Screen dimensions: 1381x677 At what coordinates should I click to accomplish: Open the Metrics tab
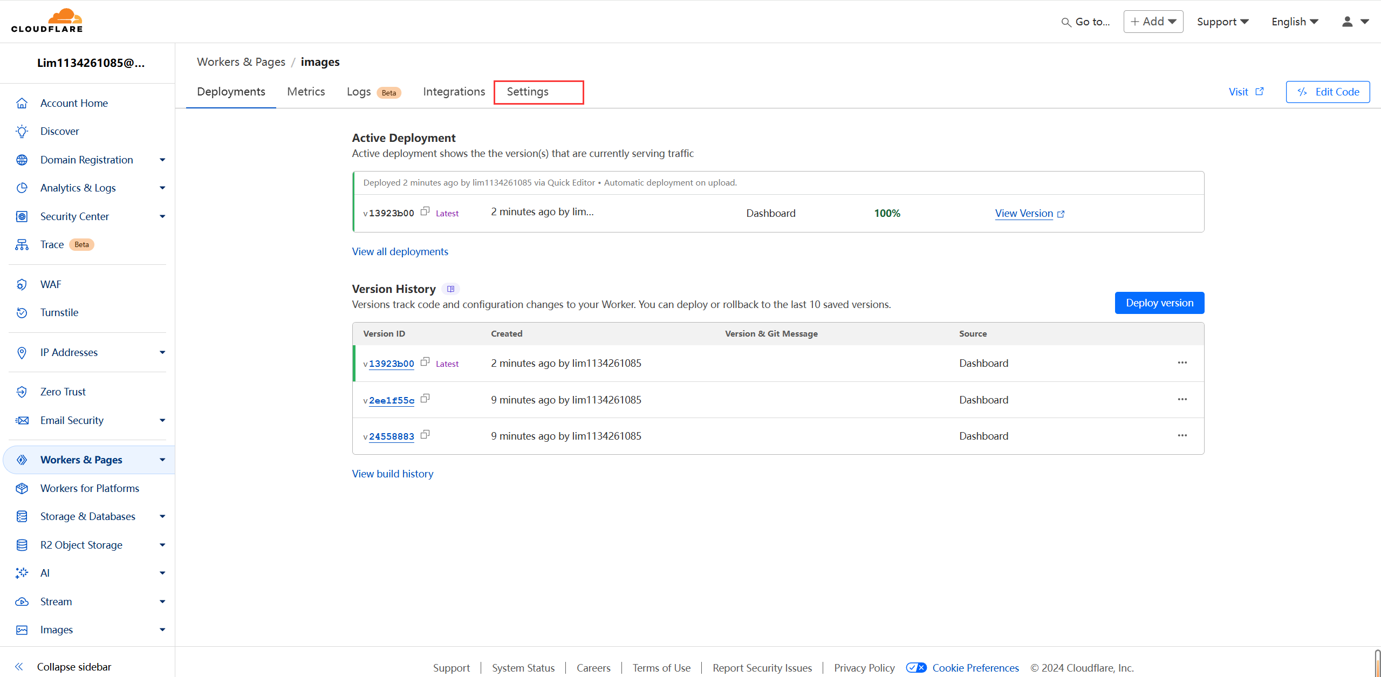point(306,92)
